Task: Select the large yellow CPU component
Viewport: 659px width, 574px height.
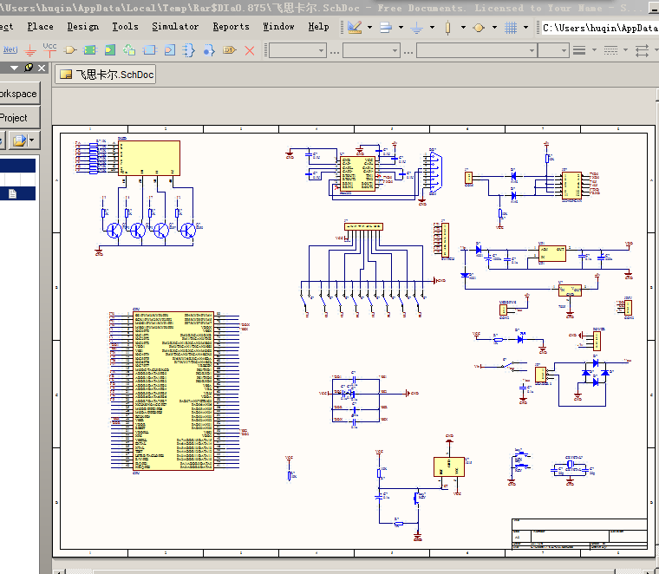Action: click(x=173, y=391)
